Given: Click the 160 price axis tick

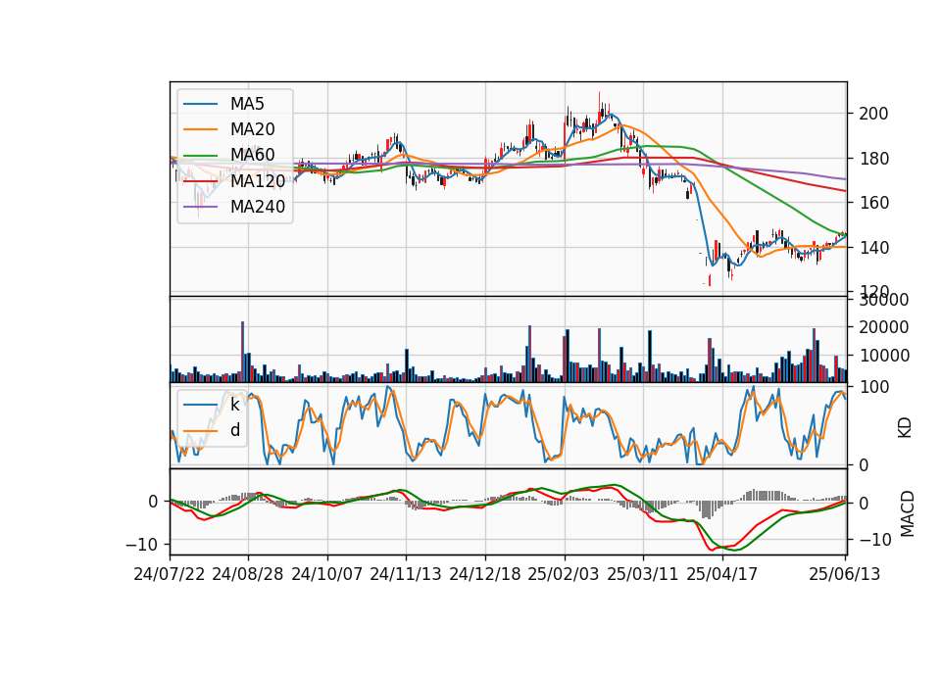Looking at the screenshot, I should point(873,203).
